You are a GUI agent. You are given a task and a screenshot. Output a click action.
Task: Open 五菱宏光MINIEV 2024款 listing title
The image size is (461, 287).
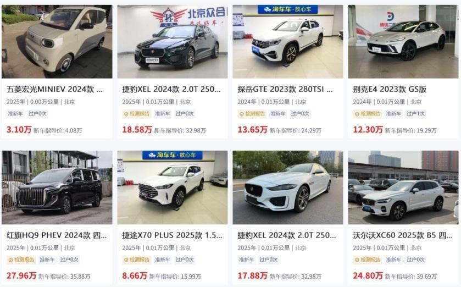click(55, 89)
